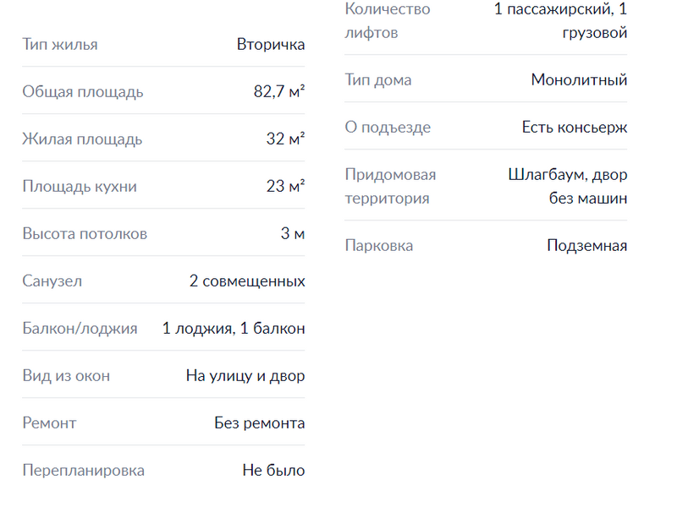Image resolution: width=677 pixels, height=507 pixels.
Task: Click the 'Высота потолков' label
Action: pyautogui.click(x=85, y=234)
